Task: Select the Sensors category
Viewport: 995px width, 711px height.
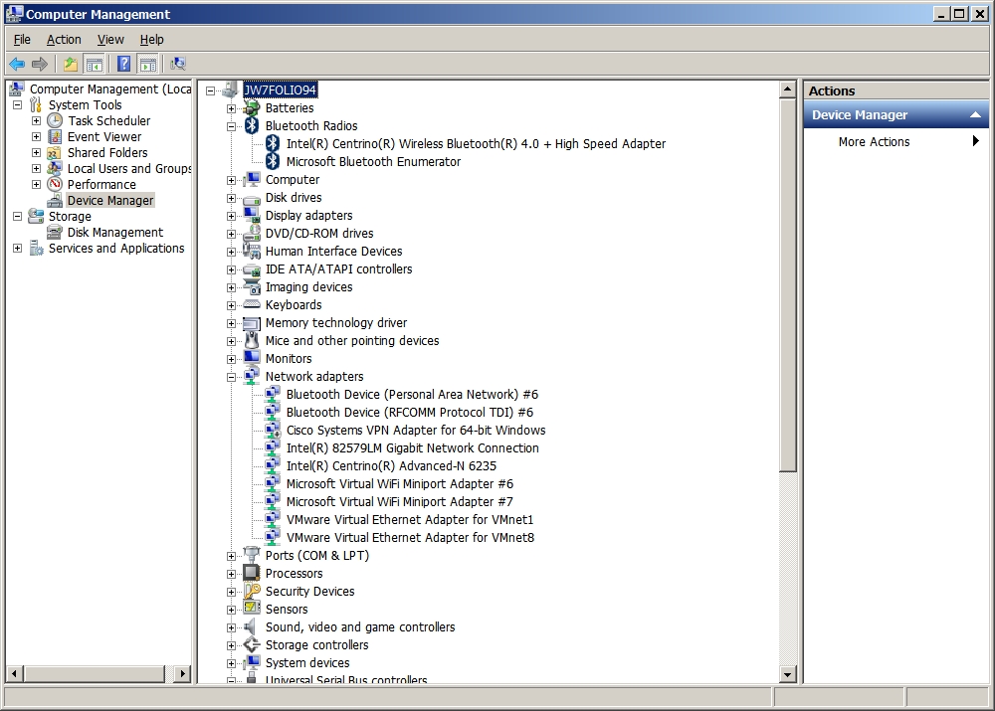Action: [287, 609]
